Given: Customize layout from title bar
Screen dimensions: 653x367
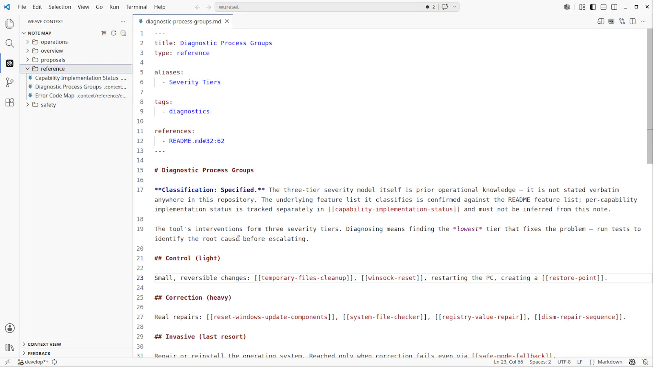Looking at the screenshot, I should 582,7.
